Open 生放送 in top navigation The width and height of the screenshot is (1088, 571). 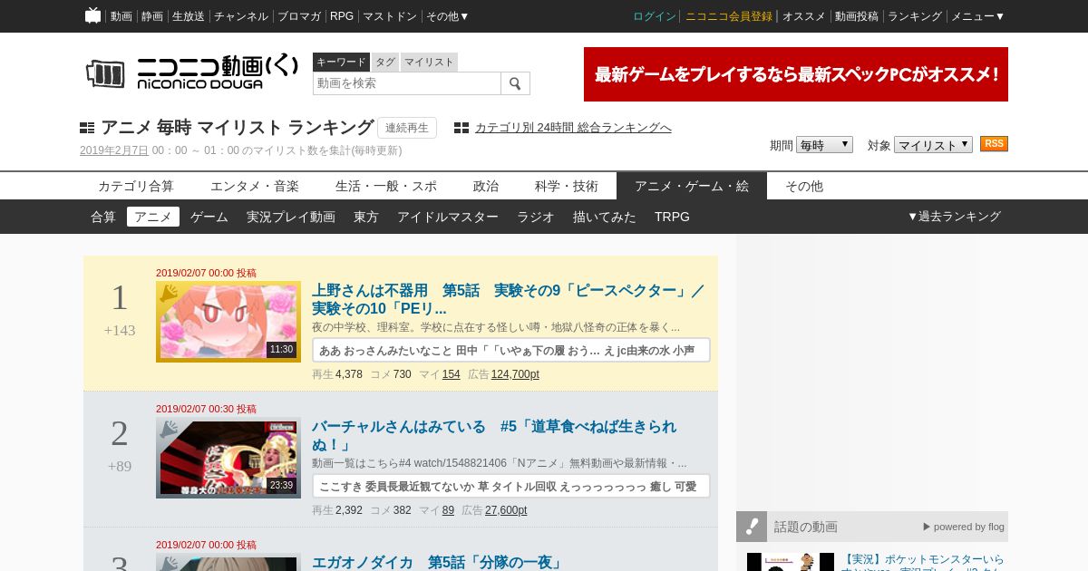pyautogui.click(x=189, y=16)
